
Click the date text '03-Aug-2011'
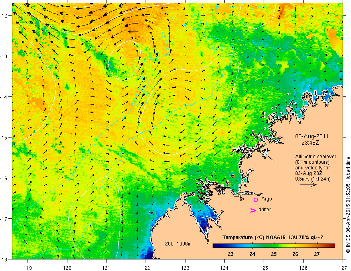pos(312,136)
